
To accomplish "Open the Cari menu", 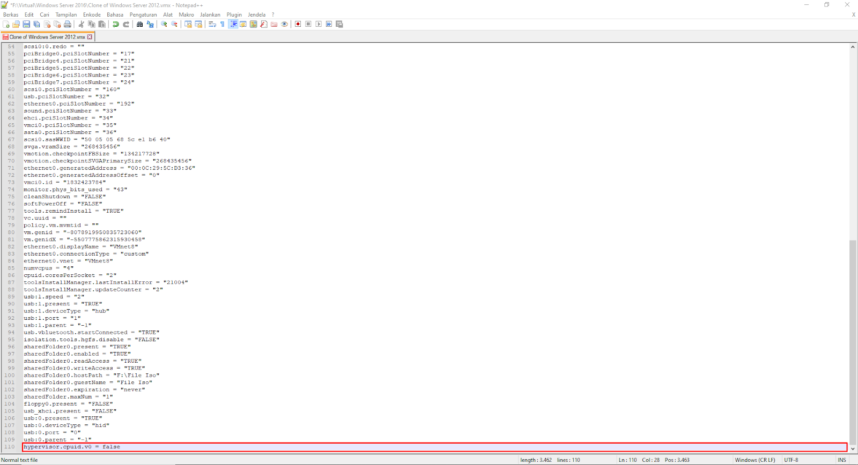I will 45,14.
